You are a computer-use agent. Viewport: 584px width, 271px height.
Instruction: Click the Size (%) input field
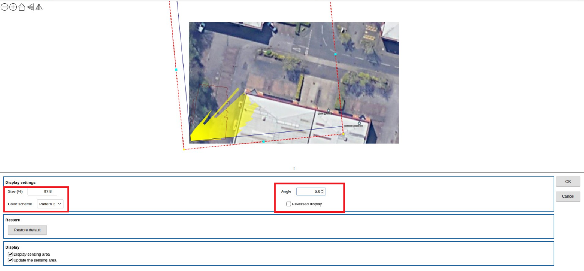pyautogui.click(x=42, y=191)
